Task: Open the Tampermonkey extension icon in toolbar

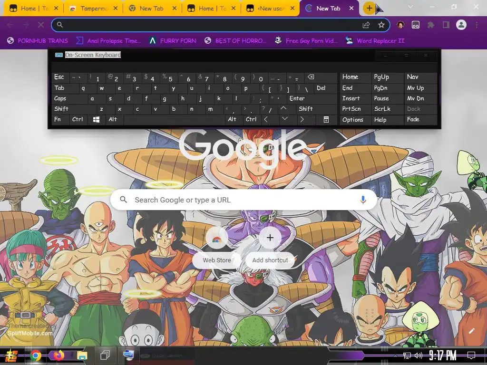Action: coord(415,25)
